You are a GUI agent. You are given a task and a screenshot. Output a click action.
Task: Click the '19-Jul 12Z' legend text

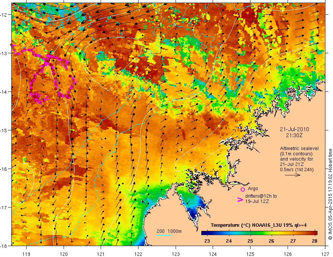(257, 201)
